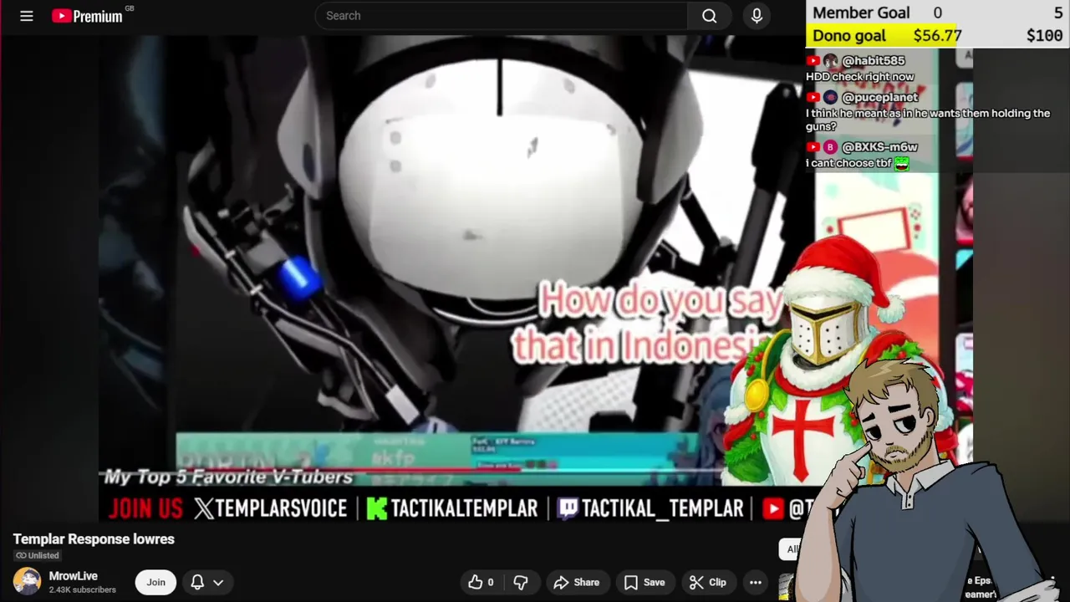Like the video with thumbs up
The image size is (1070, 602).
pos(481,582)
